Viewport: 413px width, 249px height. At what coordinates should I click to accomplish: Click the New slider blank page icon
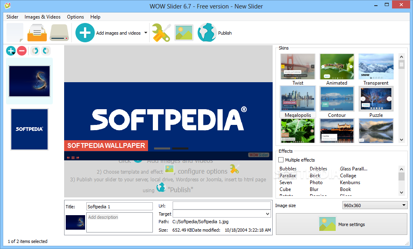[15, 32]
